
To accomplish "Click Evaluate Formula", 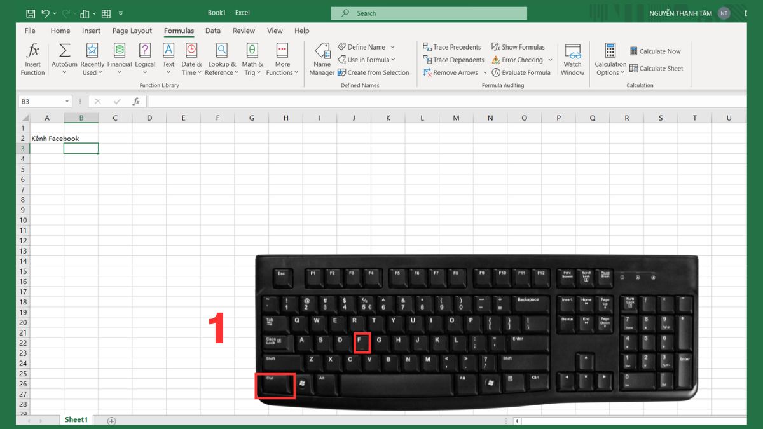I will [x=521, y=72].
